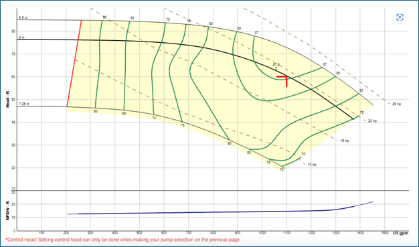The height and width of the screenshot is (247, 419).
Task: Click the 1000 value on the flow axis
Action: point(262,233)
